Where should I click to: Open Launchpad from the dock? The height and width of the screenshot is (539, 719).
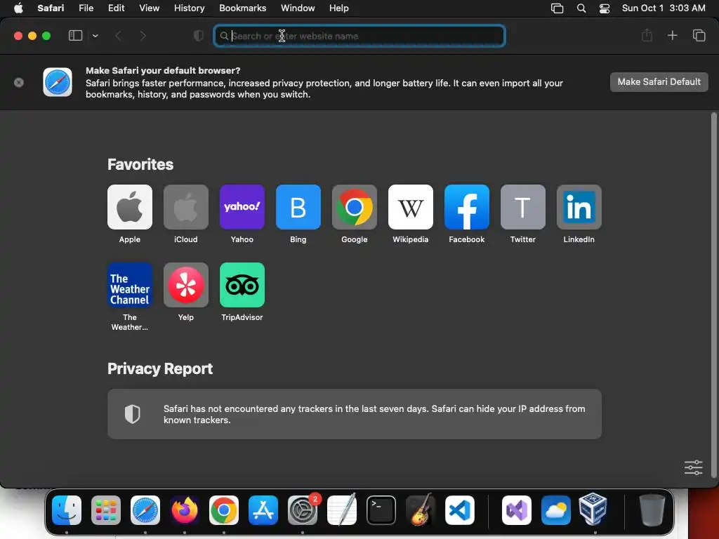pos(106,510)
